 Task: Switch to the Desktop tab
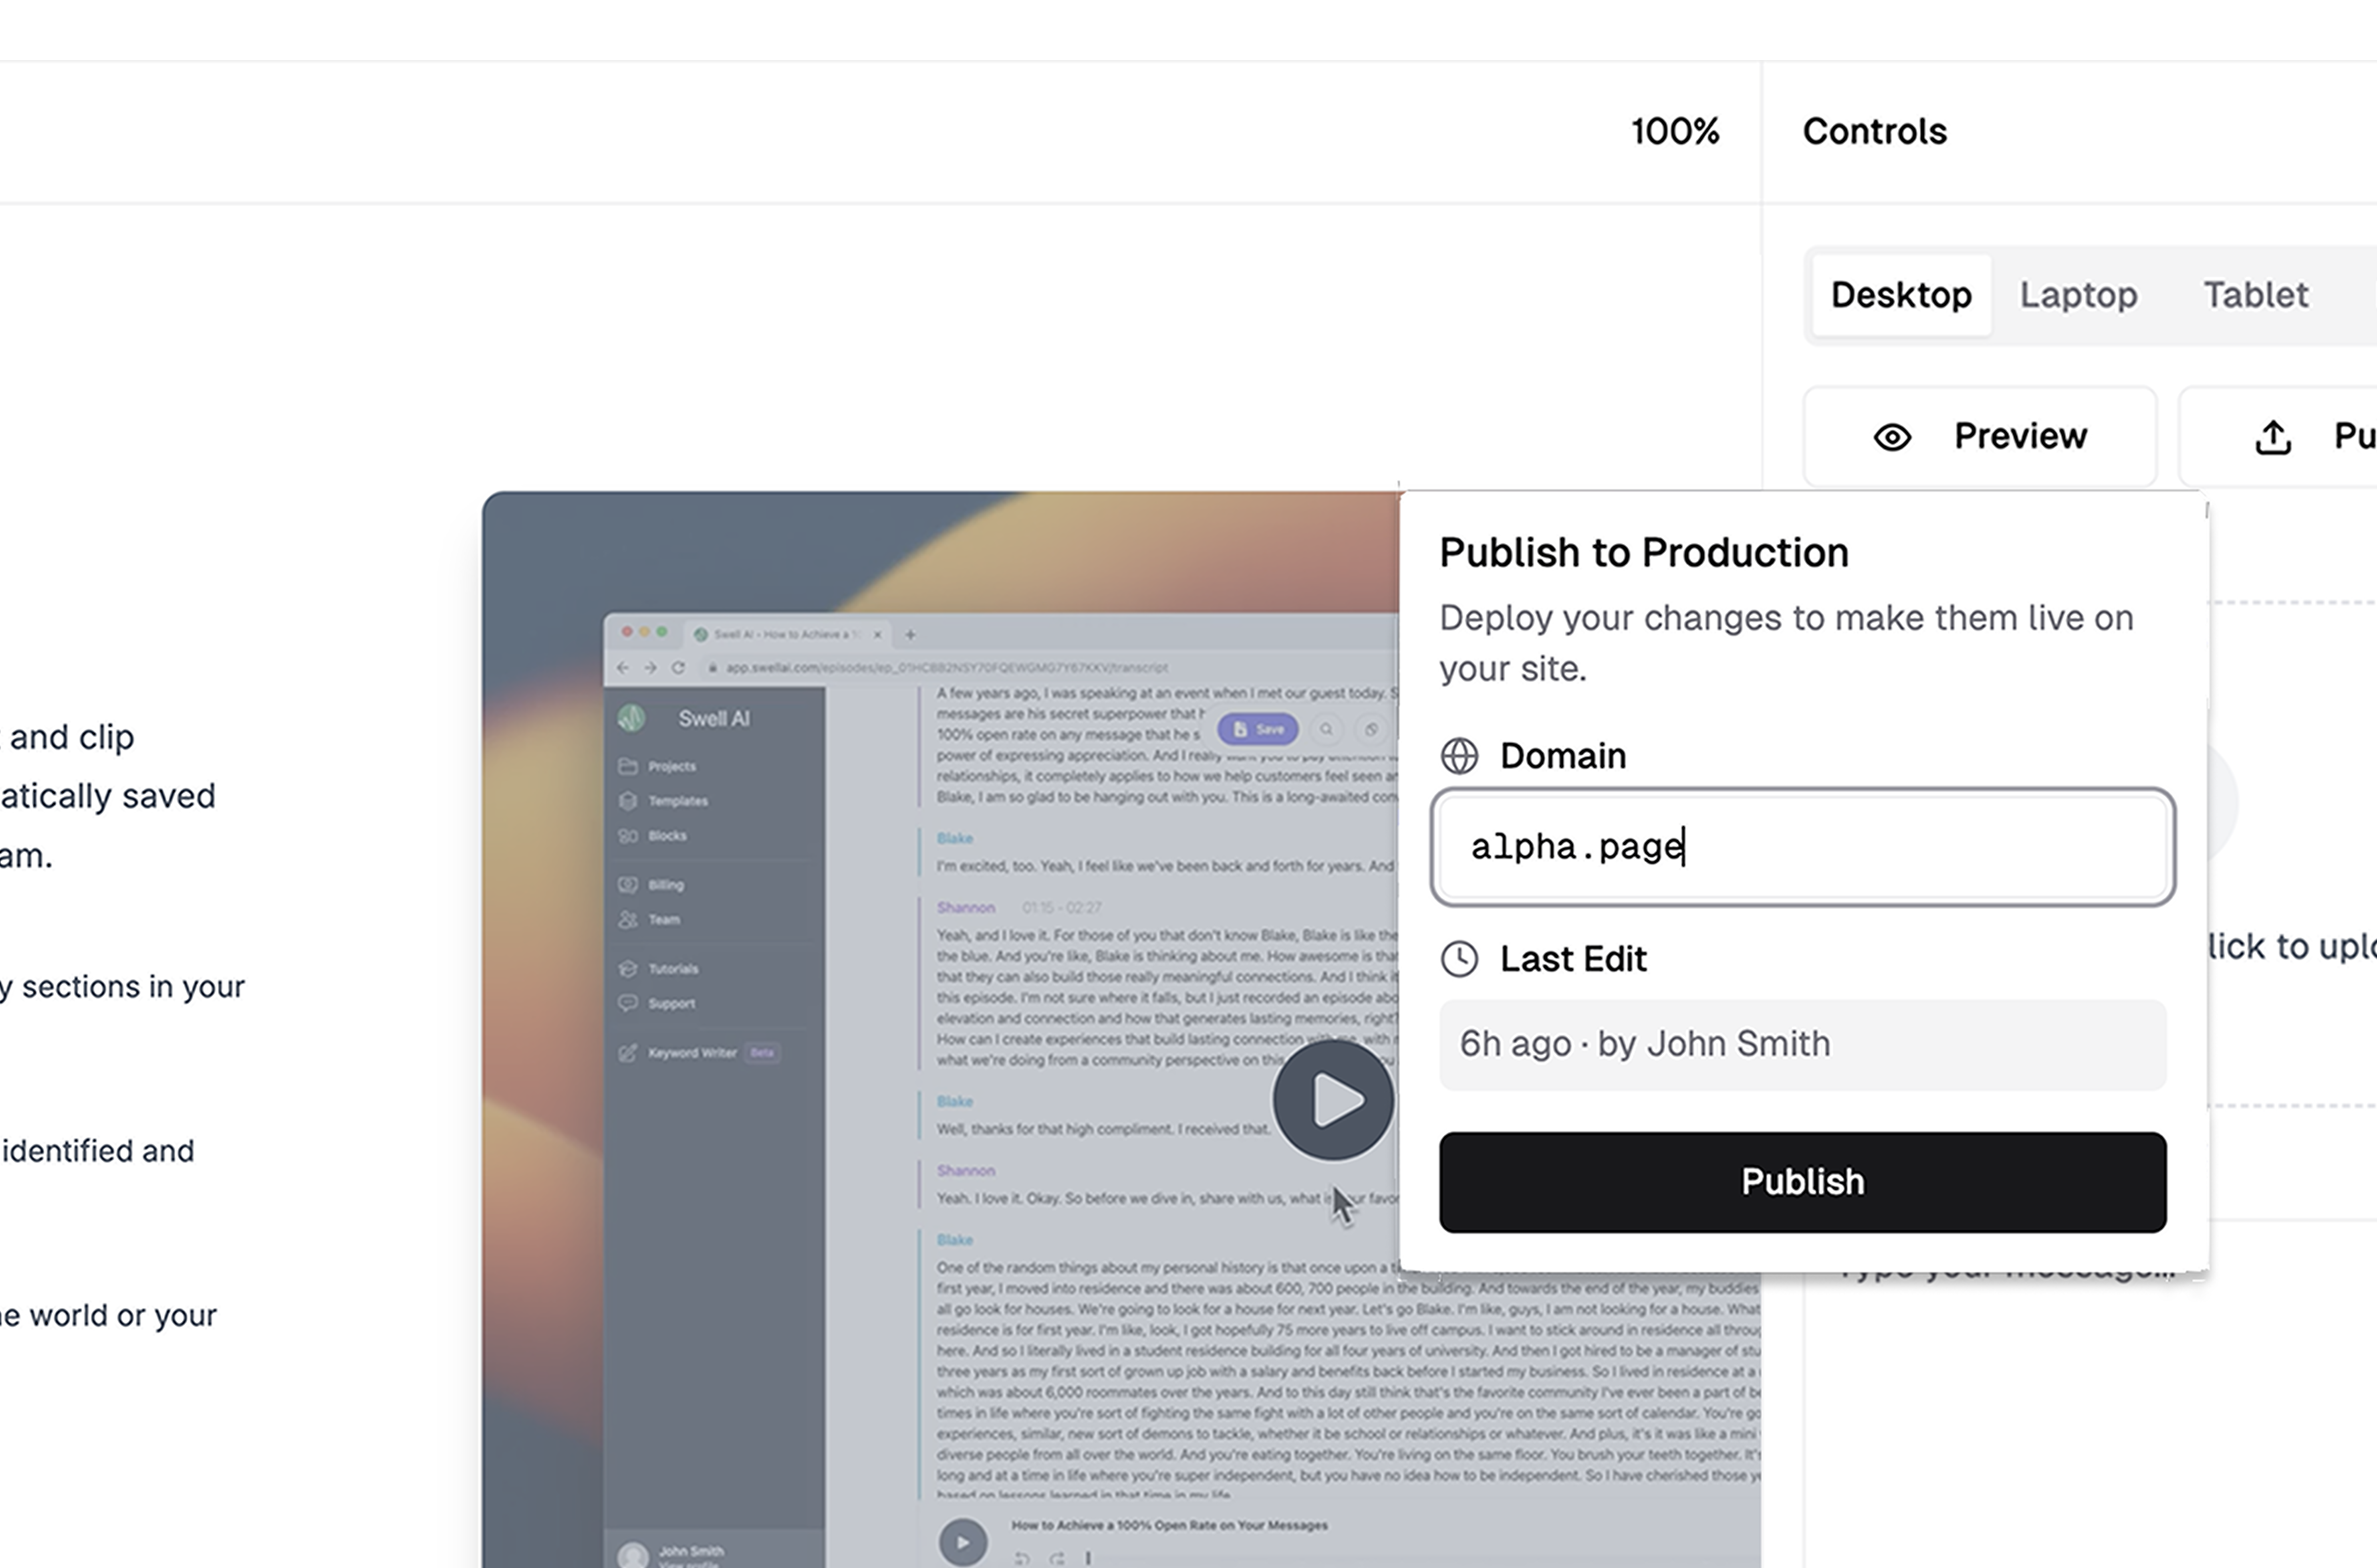click(x=1901, y=295)
